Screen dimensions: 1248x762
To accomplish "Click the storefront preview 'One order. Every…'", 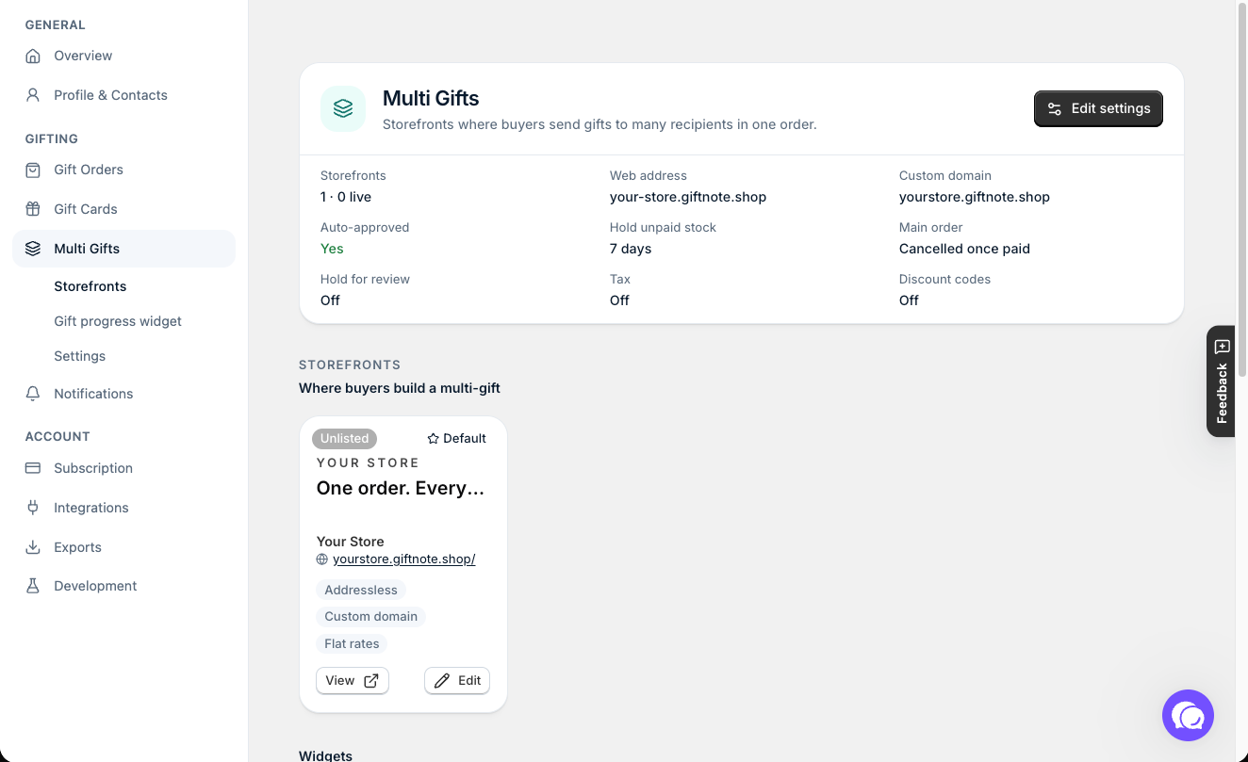I will [401, 489].
